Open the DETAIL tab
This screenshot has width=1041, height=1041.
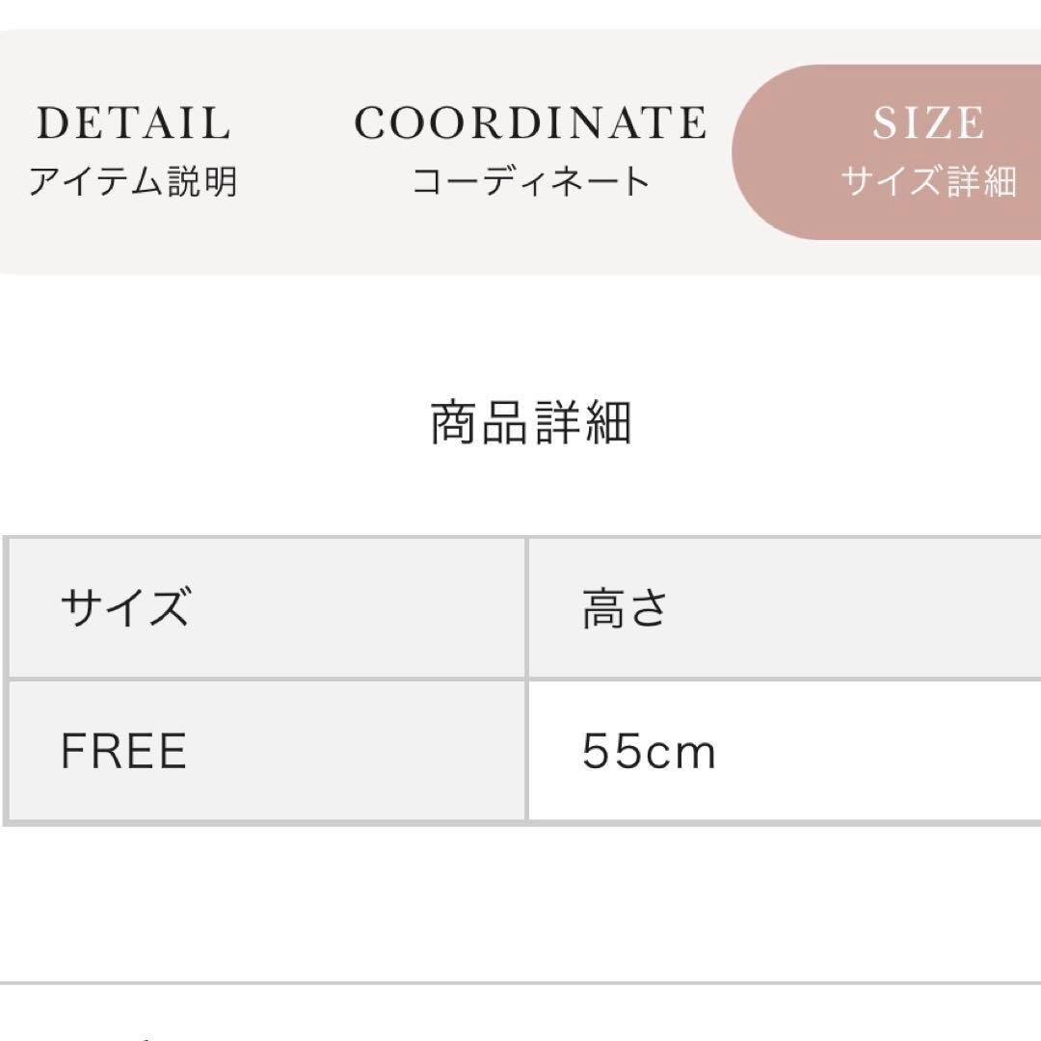pos(132,150)
